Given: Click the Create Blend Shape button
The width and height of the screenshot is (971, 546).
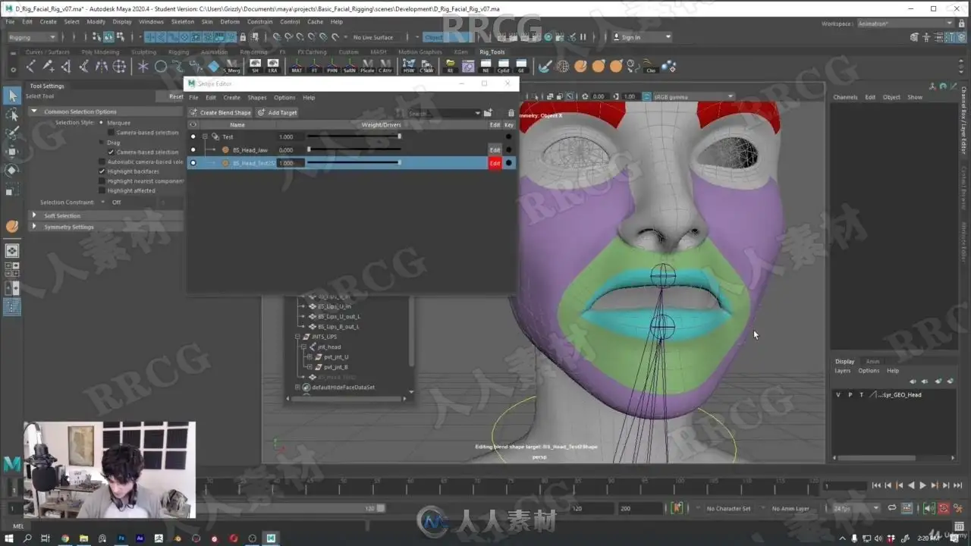Looking at the screenshot, I should 220,113.
